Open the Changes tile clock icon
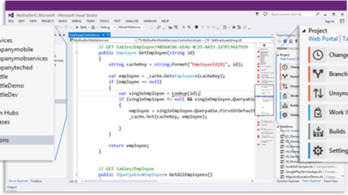This screenshot has width=348, height=195. coord(318,55)
